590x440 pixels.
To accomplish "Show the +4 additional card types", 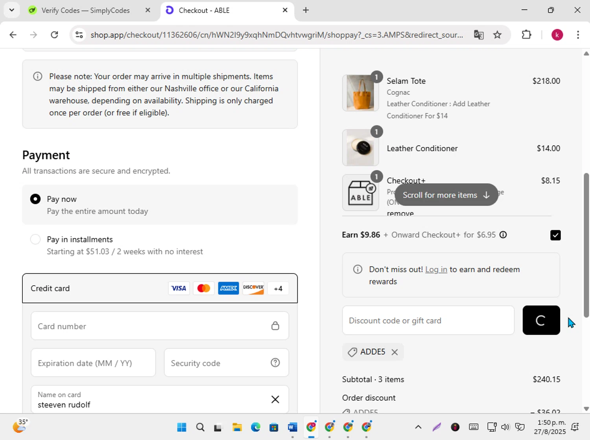I will point(278,288).
